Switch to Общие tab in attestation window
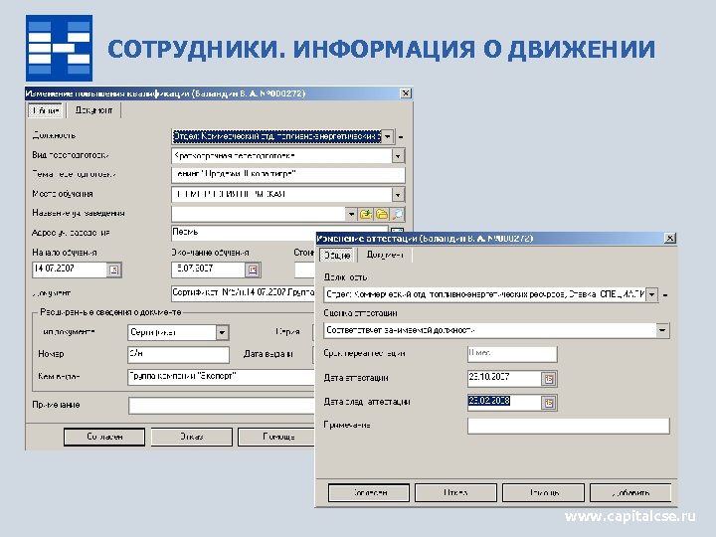The width and height of the screenshot is (716, 537). (x=337, y=256)
